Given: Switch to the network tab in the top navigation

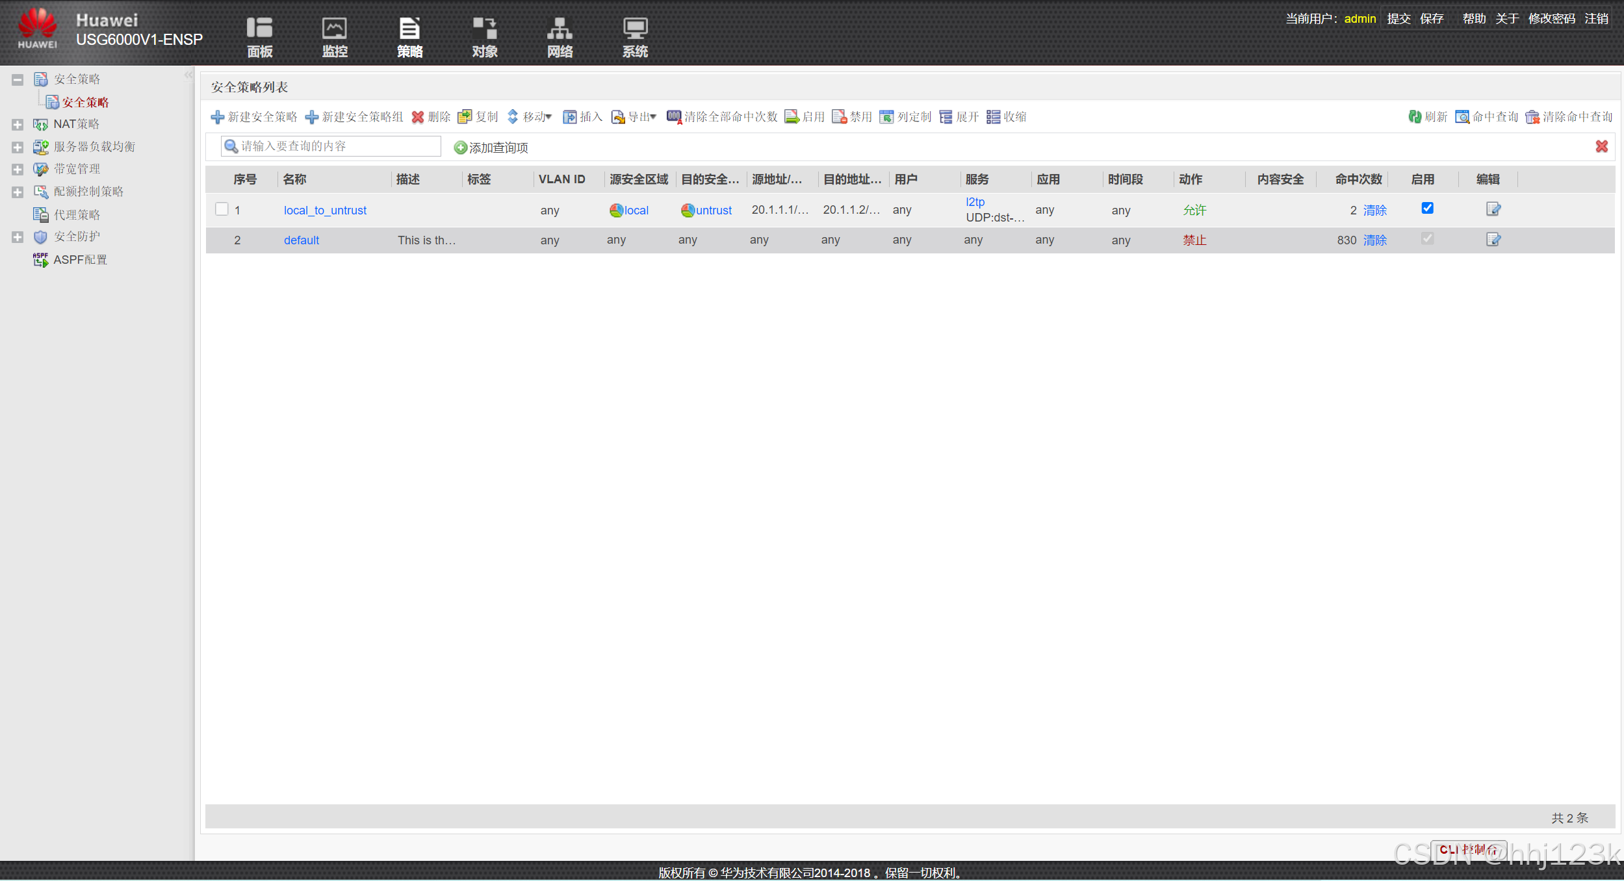Looking at the screenshot, I should pos(560,38).
